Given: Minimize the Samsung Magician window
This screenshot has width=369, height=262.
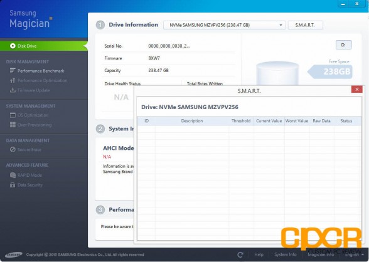Looking at the screenshot, I should coord(343,4).
